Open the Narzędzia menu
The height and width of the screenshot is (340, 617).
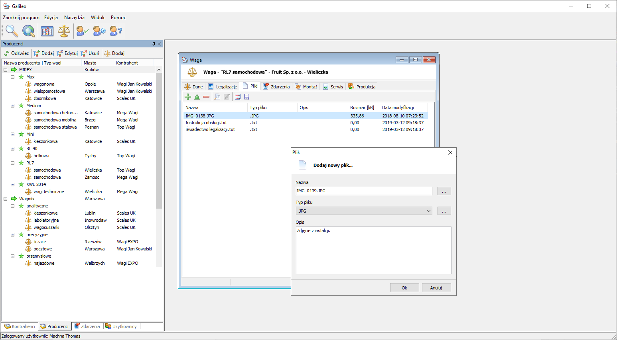tap(74, 18)
